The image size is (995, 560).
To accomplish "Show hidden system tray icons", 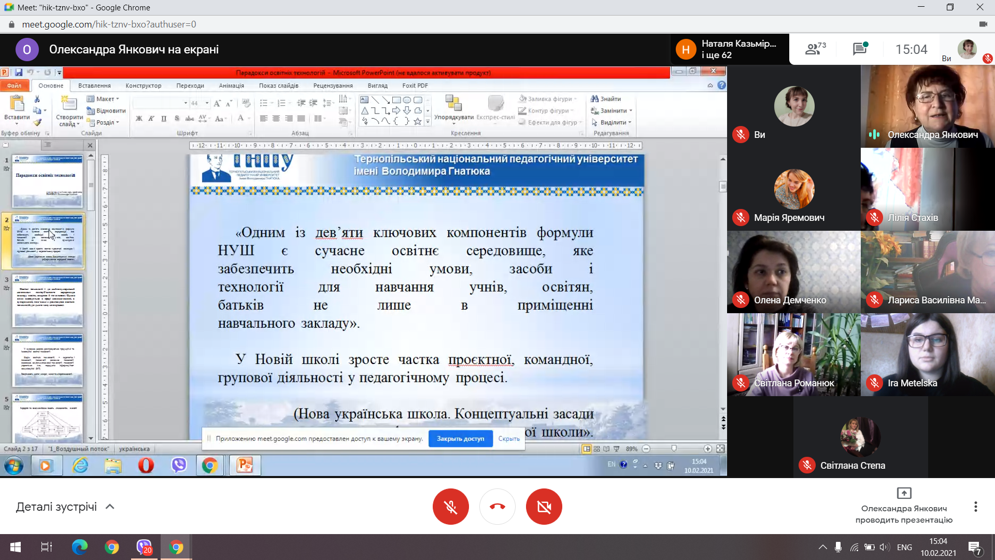I will [822, 547].
